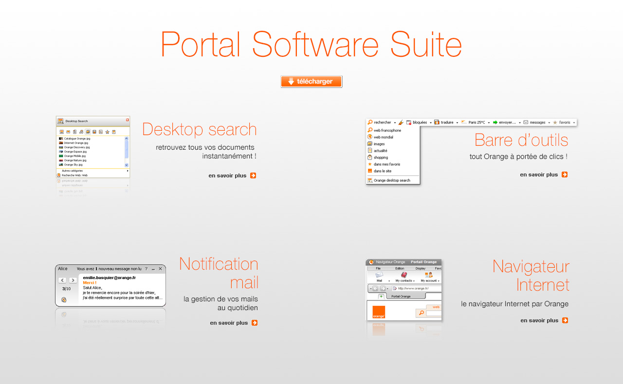Open 'en savoir plus' under Barre d'outils

[x=544, y=175]
